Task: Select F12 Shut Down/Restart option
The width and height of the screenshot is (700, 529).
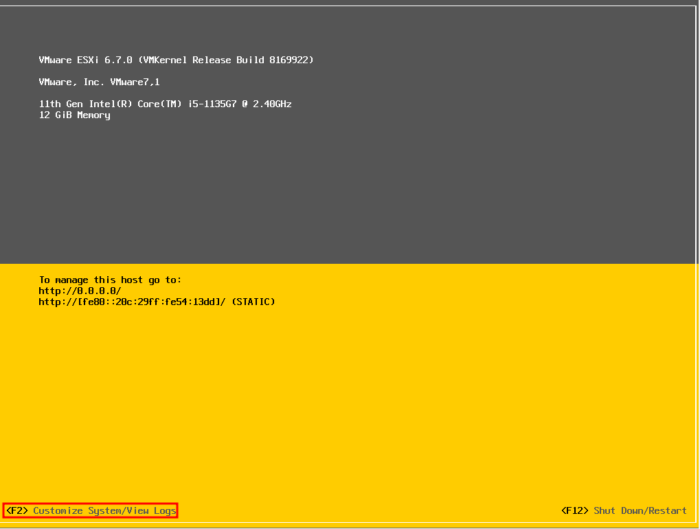Action: click(624, 510)
